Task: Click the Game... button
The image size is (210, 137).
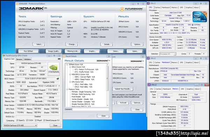Action: (x=134, y=51)
